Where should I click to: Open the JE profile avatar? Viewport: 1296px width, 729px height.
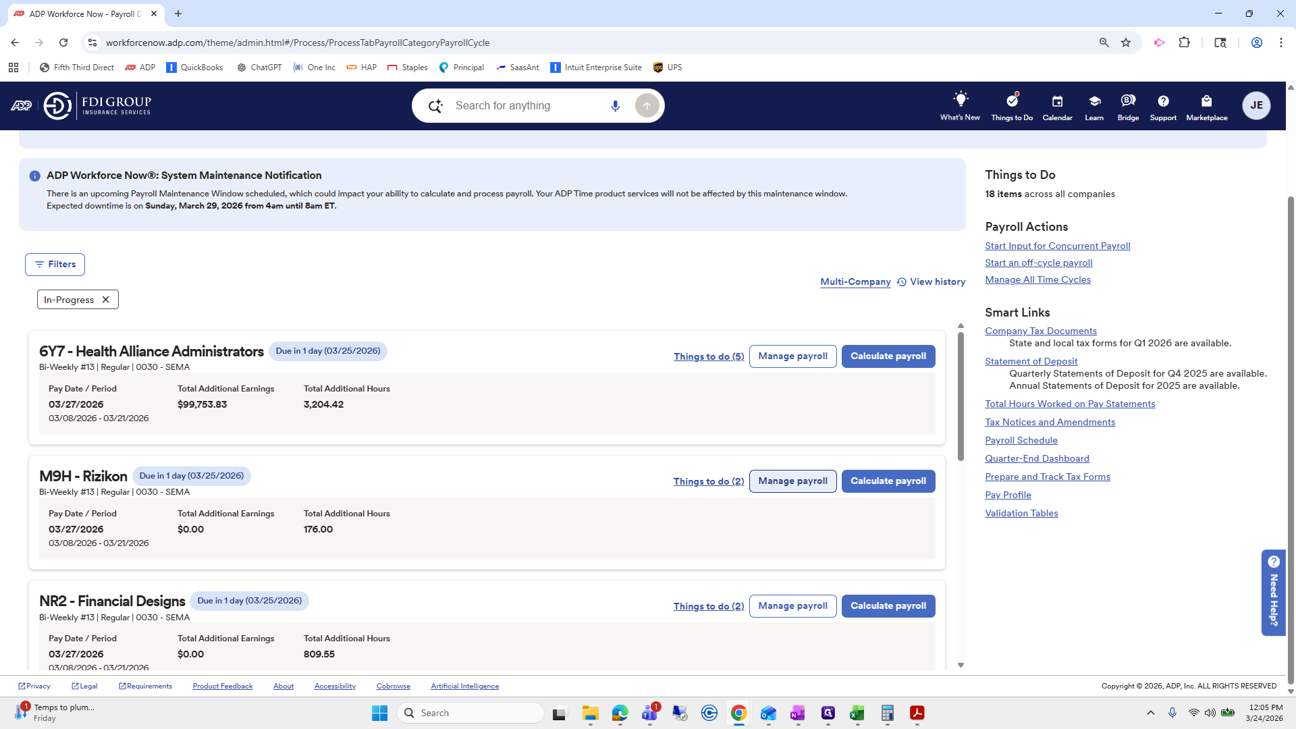[x=1256, y=105]
